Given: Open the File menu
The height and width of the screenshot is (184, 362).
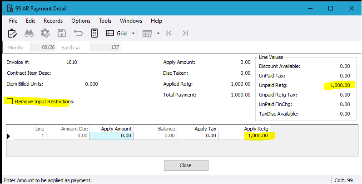Looking at the screenshot, I should pyautogui.click(x=13, y=21).
